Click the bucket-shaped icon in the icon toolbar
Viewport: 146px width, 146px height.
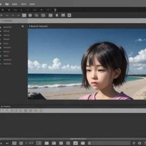click(x=57, y=15)
